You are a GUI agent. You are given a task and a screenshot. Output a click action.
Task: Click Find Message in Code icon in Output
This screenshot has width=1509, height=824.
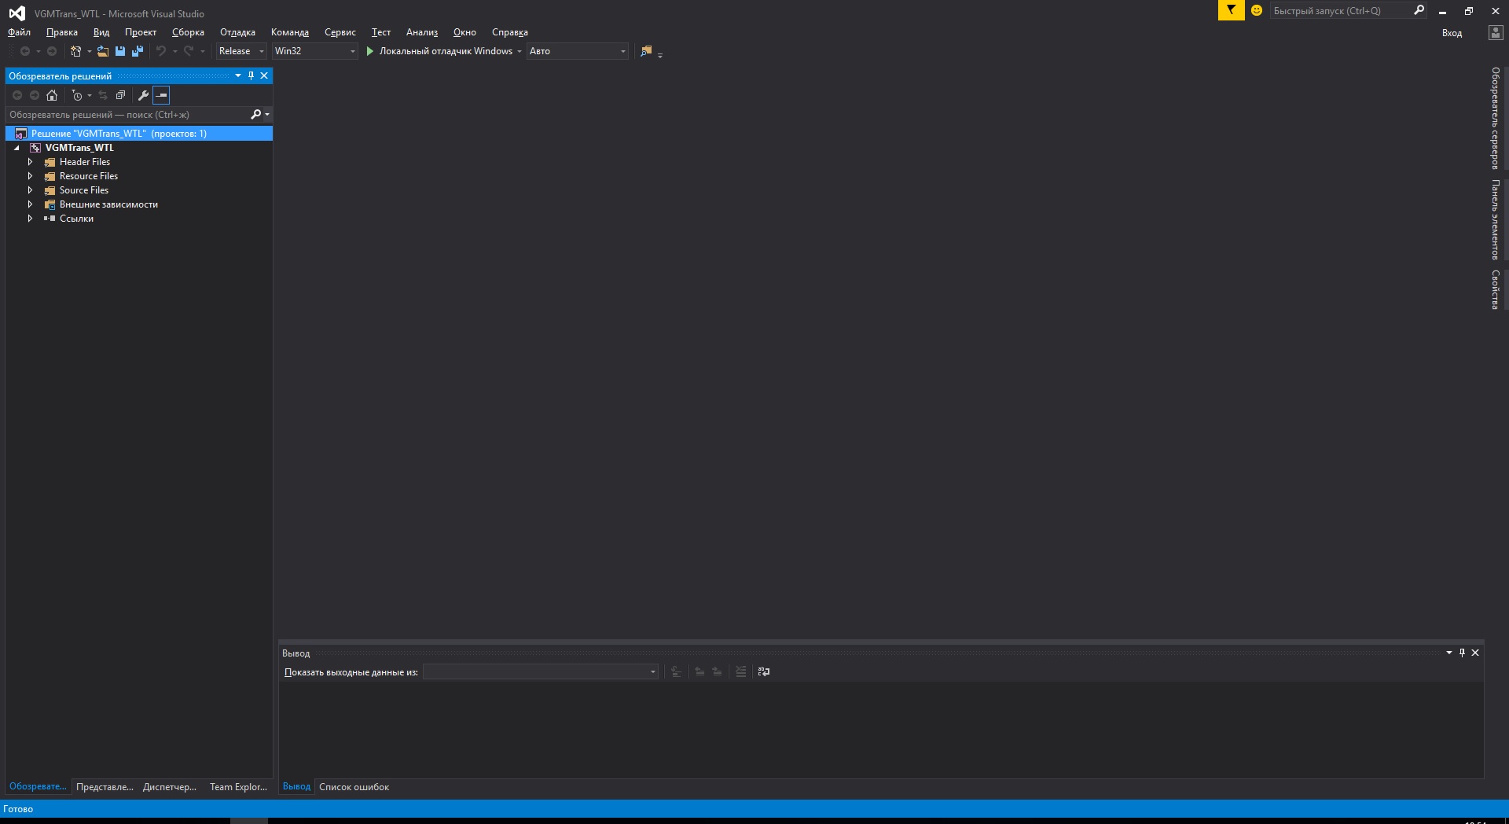(x=676, y=671)
